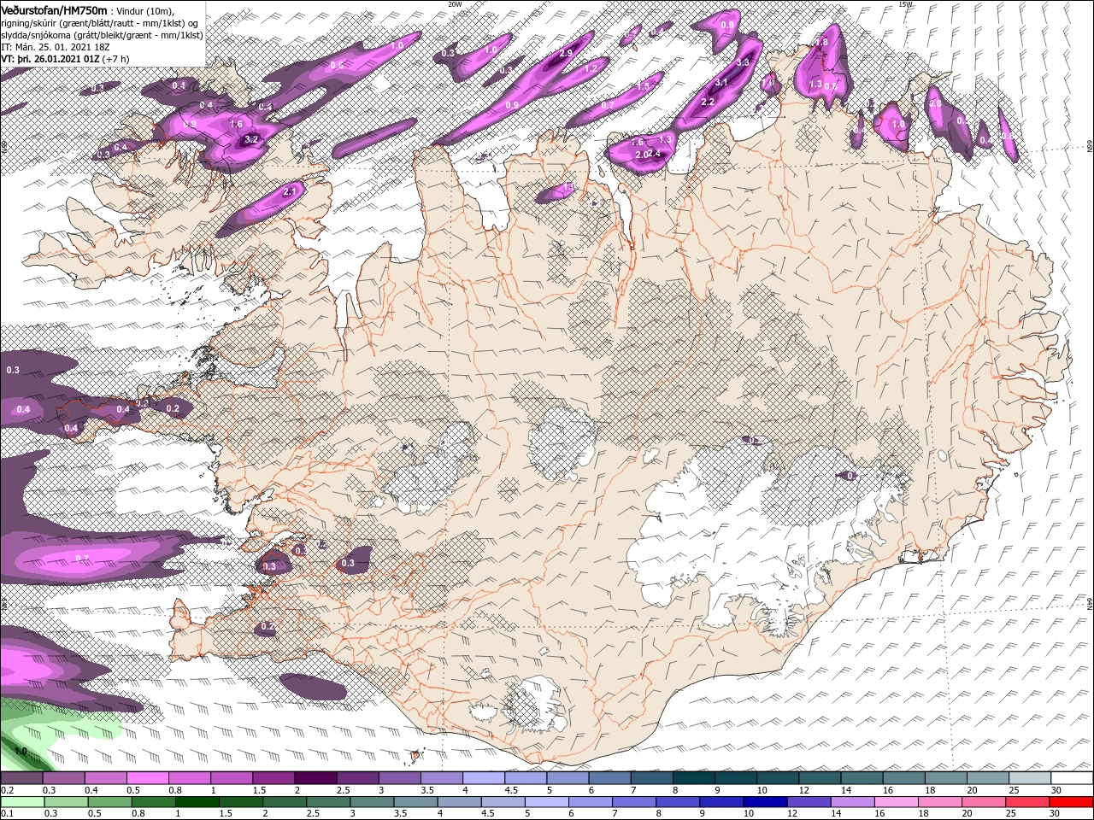Click the 'rigning/skúrir' description line

tap(101, 23)
